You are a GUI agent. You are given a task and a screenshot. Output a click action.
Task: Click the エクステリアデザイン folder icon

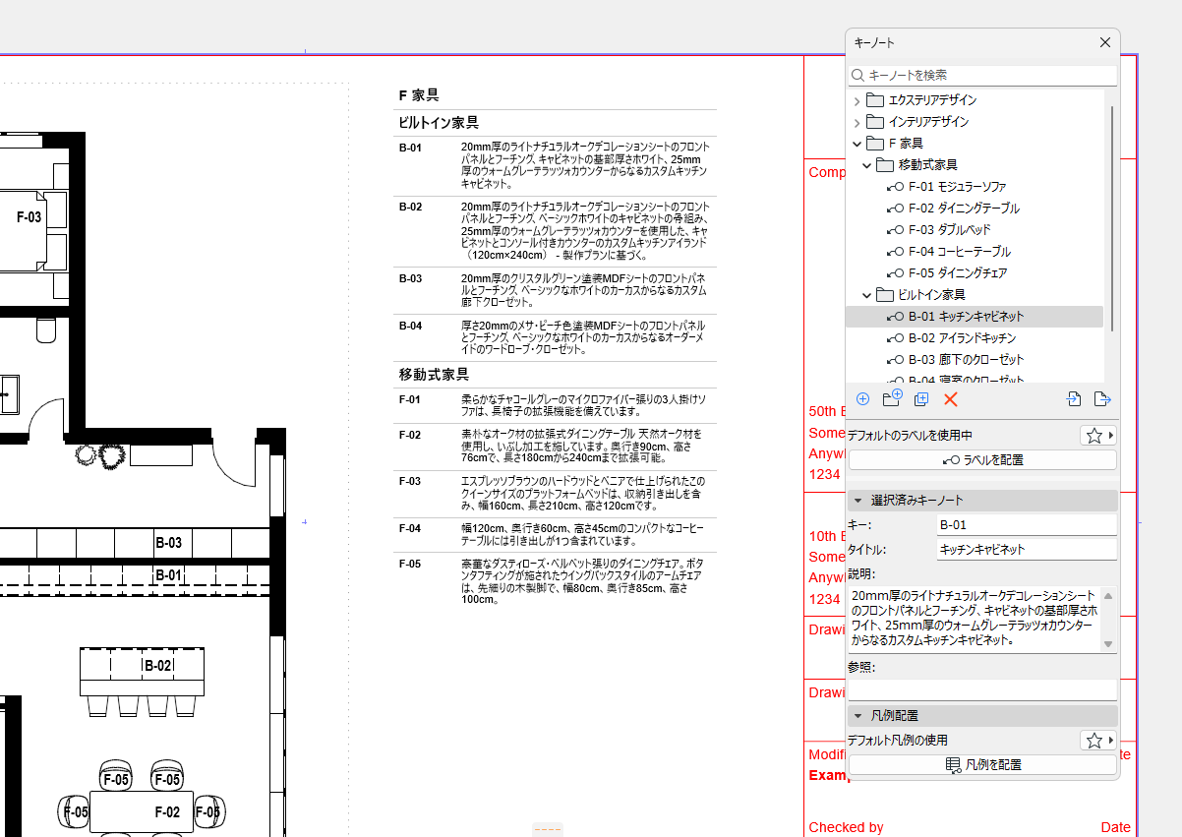click(876, 100)
